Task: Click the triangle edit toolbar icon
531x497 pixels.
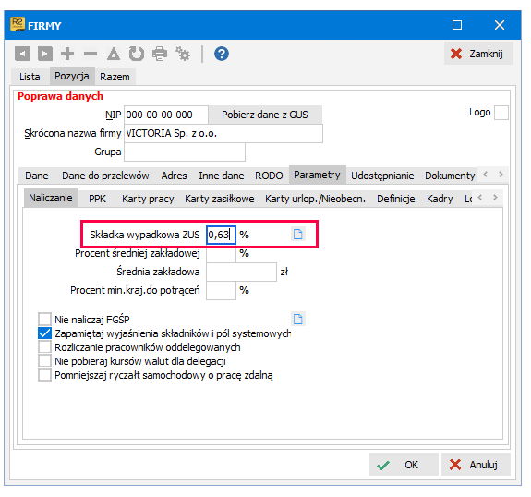Action: [x=114, y=54]
